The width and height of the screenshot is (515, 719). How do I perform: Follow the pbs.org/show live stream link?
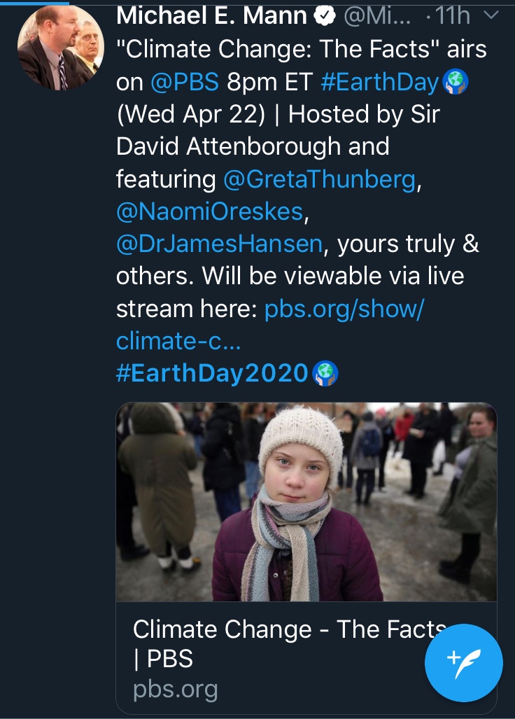tap(344, 308)
